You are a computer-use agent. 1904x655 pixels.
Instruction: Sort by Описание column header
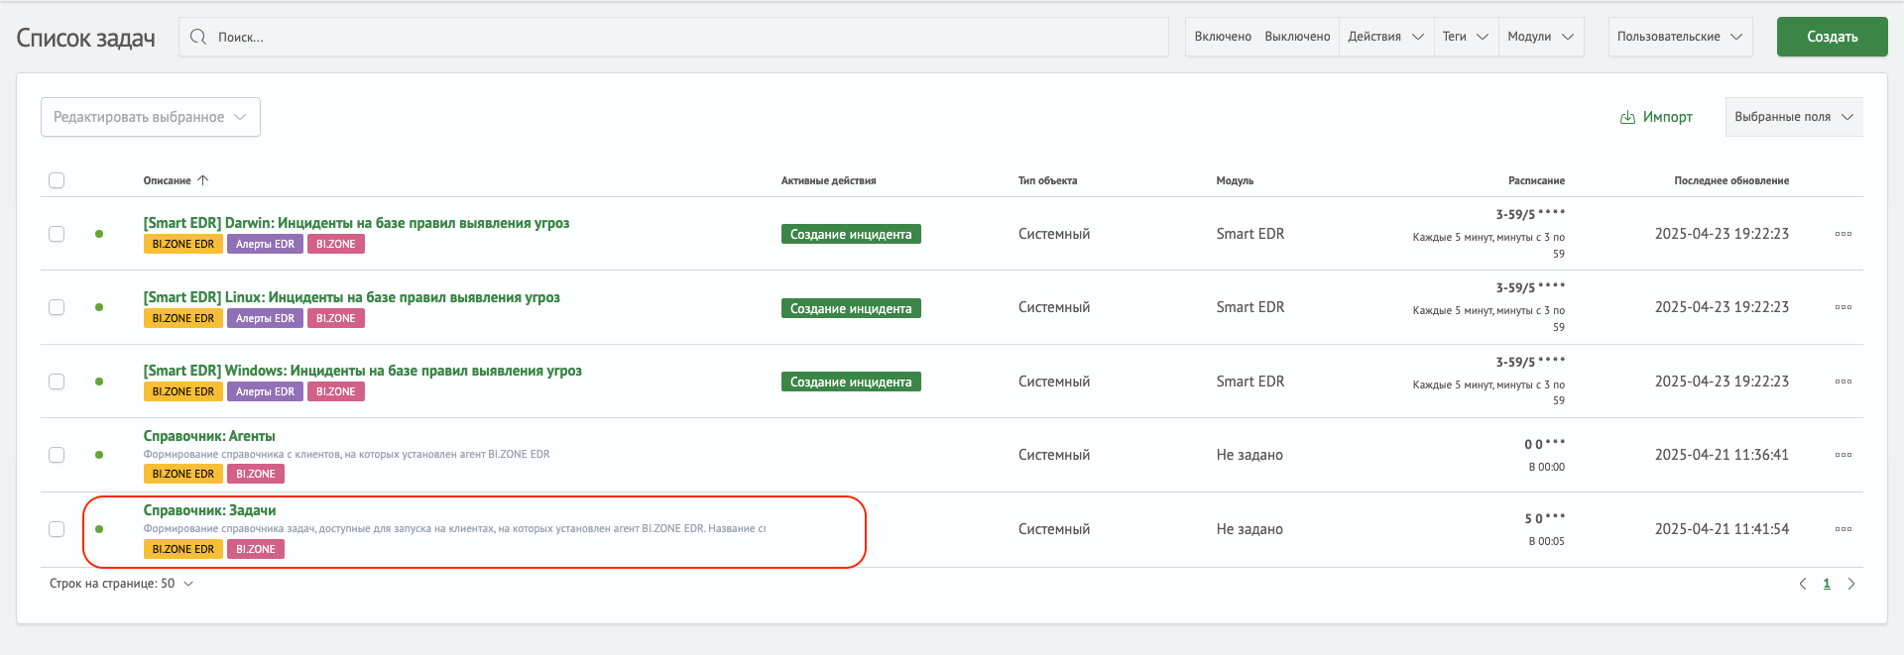pyautogui.click(x=167, y=180)
